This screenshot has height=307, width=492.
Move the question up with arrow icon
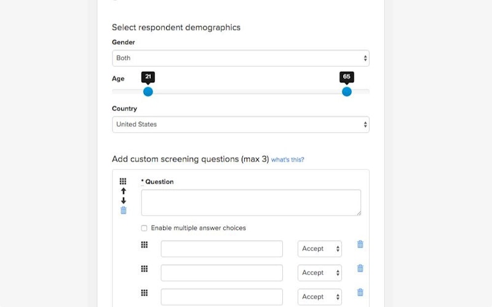tap(123, 192)
